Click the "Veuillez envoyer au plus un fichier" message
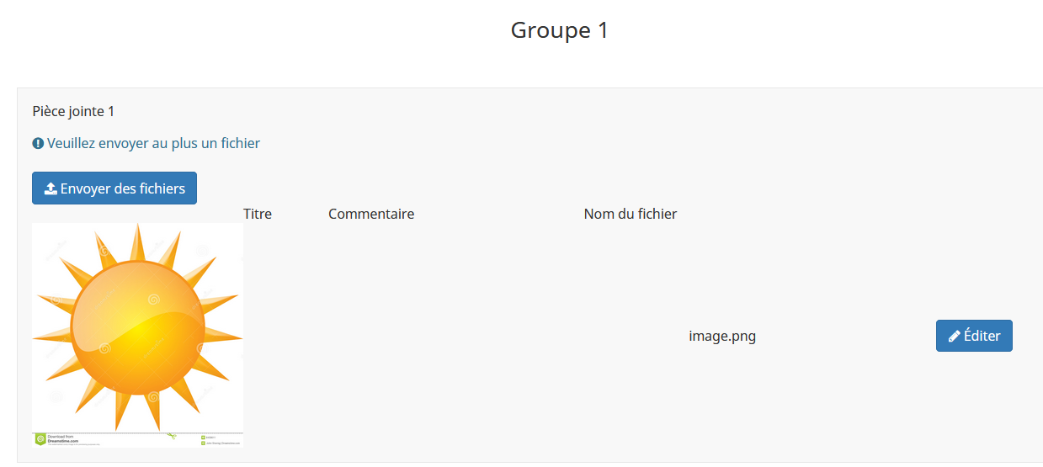 click(153, 144)
